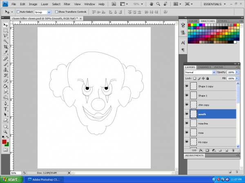Open the Screen Mode dropdown

(189, 4)
